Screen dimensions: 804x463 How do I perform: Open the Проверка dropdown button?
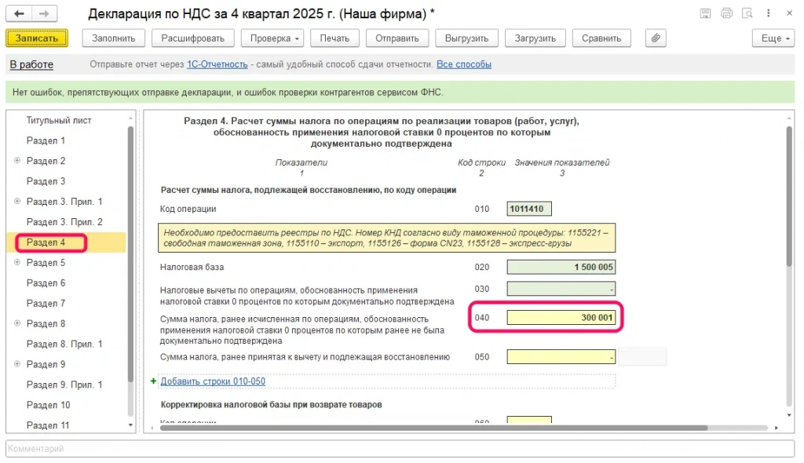(272, 38)
